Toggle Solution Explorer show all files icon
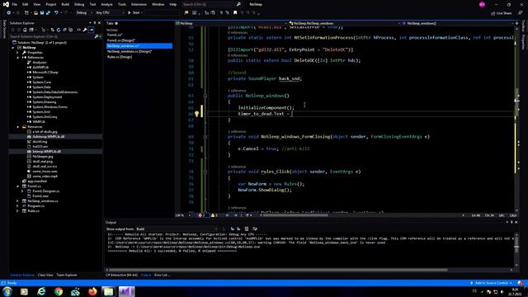The width and height of the screenshot is (528, 297). pyautogui.click(x=71, y=30)
